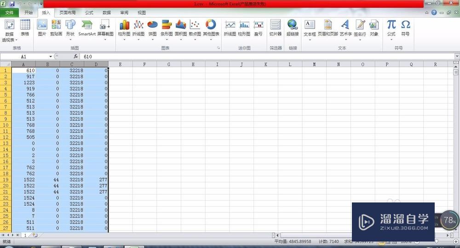Viewport: 460px width, 248px height.
Task: Click the formula bar showing 610
Action: [268, 56]
